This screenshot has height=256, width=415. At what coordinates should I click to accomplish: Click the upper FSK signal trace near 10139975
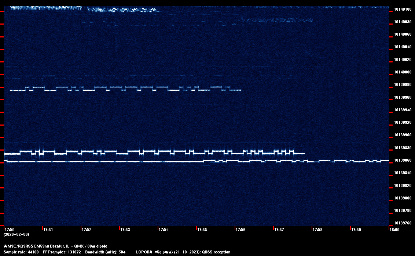click(x=125, y=89)
